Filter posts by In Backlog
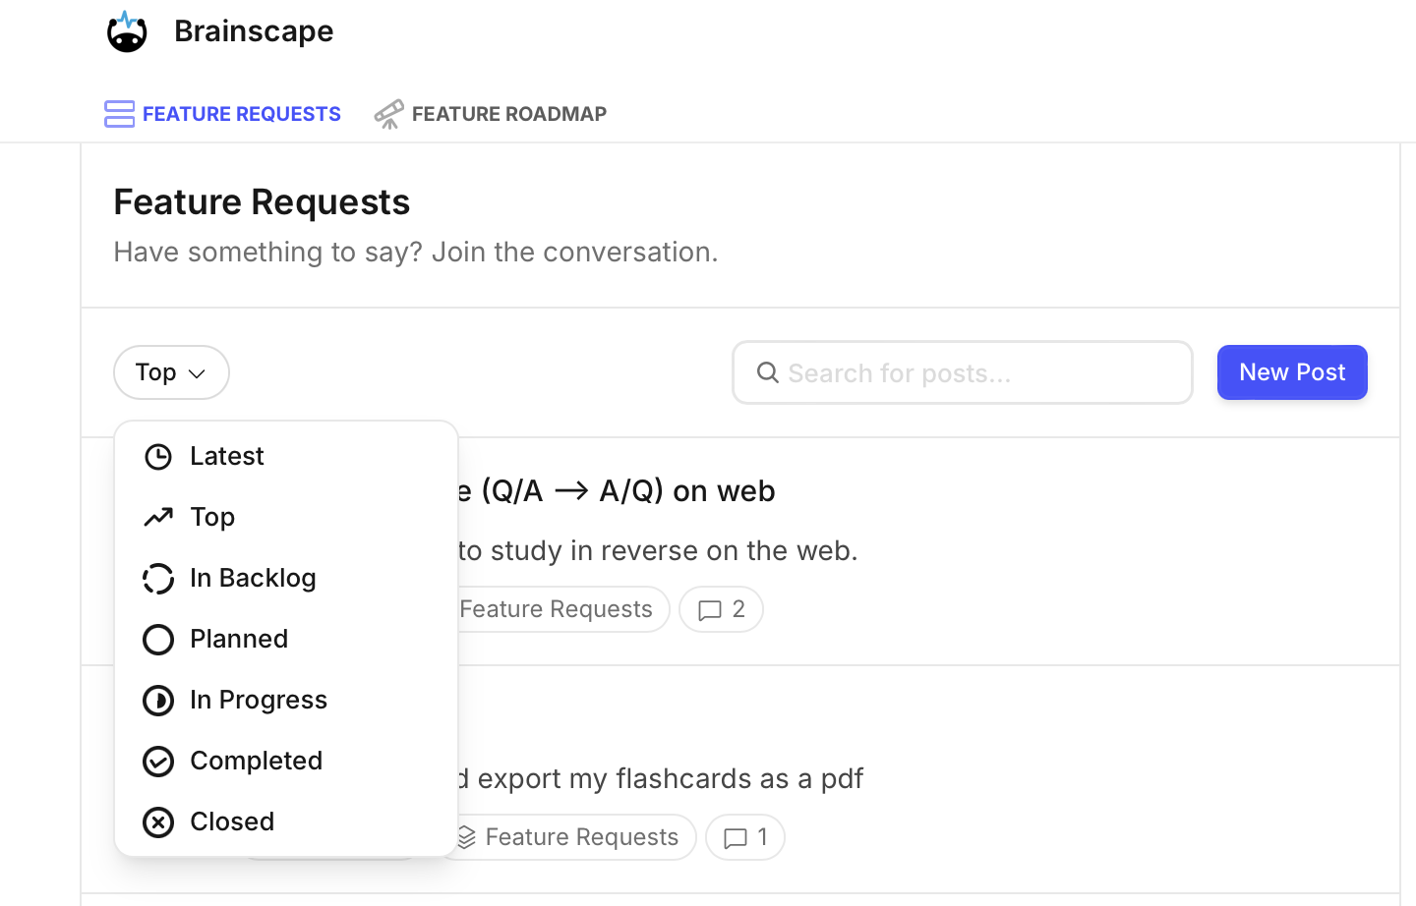 coord(286,578)
